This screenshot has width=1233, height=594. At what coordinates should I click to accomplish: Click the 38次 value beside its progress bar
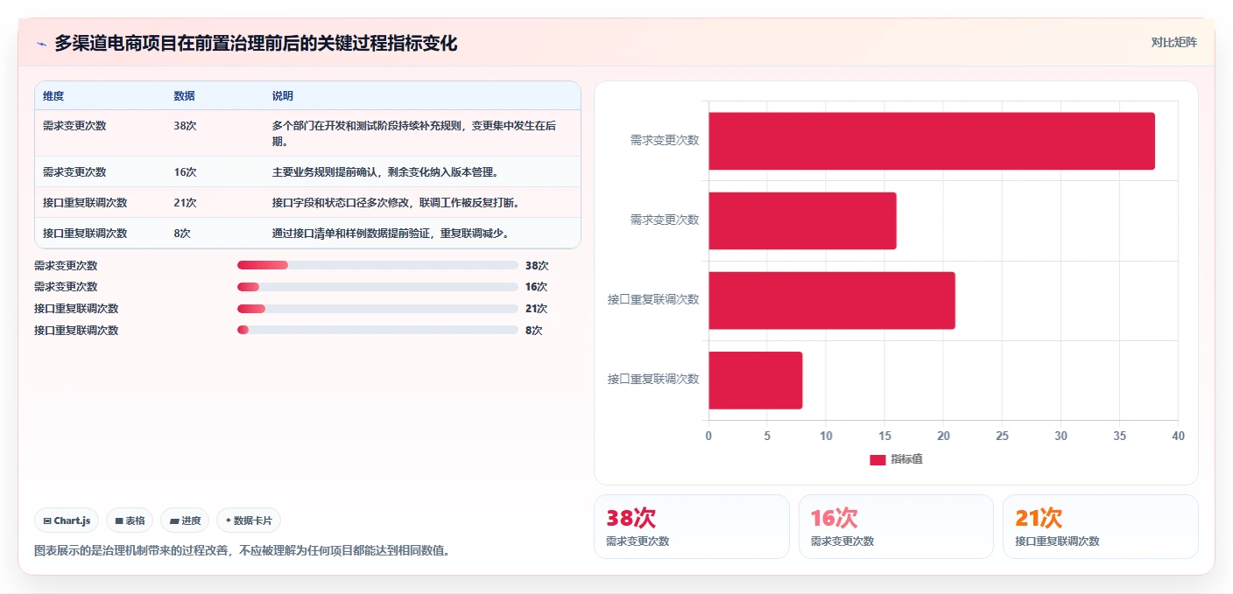pyautogui.click(x=537, y=265)
